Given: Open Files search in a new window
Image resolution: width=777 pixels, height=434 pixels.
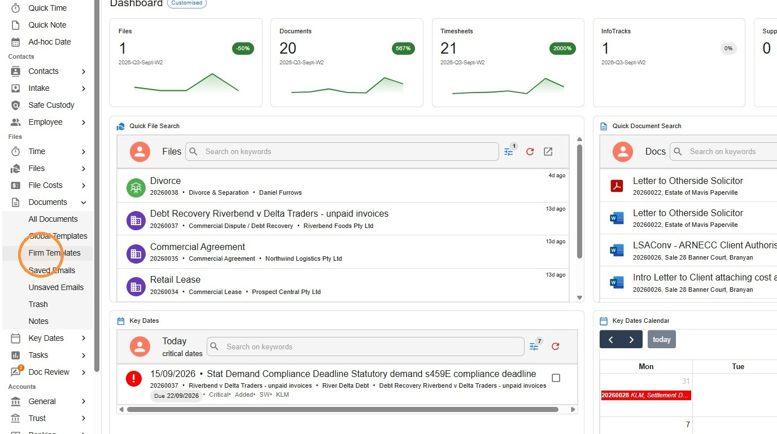Looking at the screenshot, I should pyautogui.click(x=548, y=151).
